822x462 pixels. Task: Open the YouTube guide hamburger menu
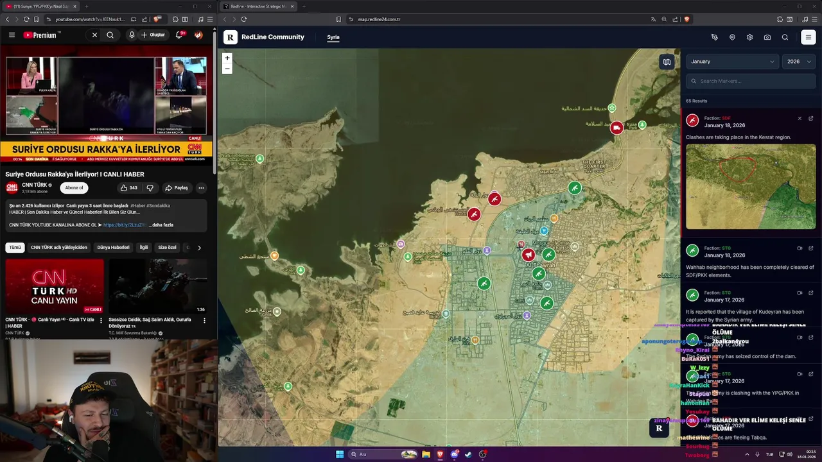coord(12,35)
